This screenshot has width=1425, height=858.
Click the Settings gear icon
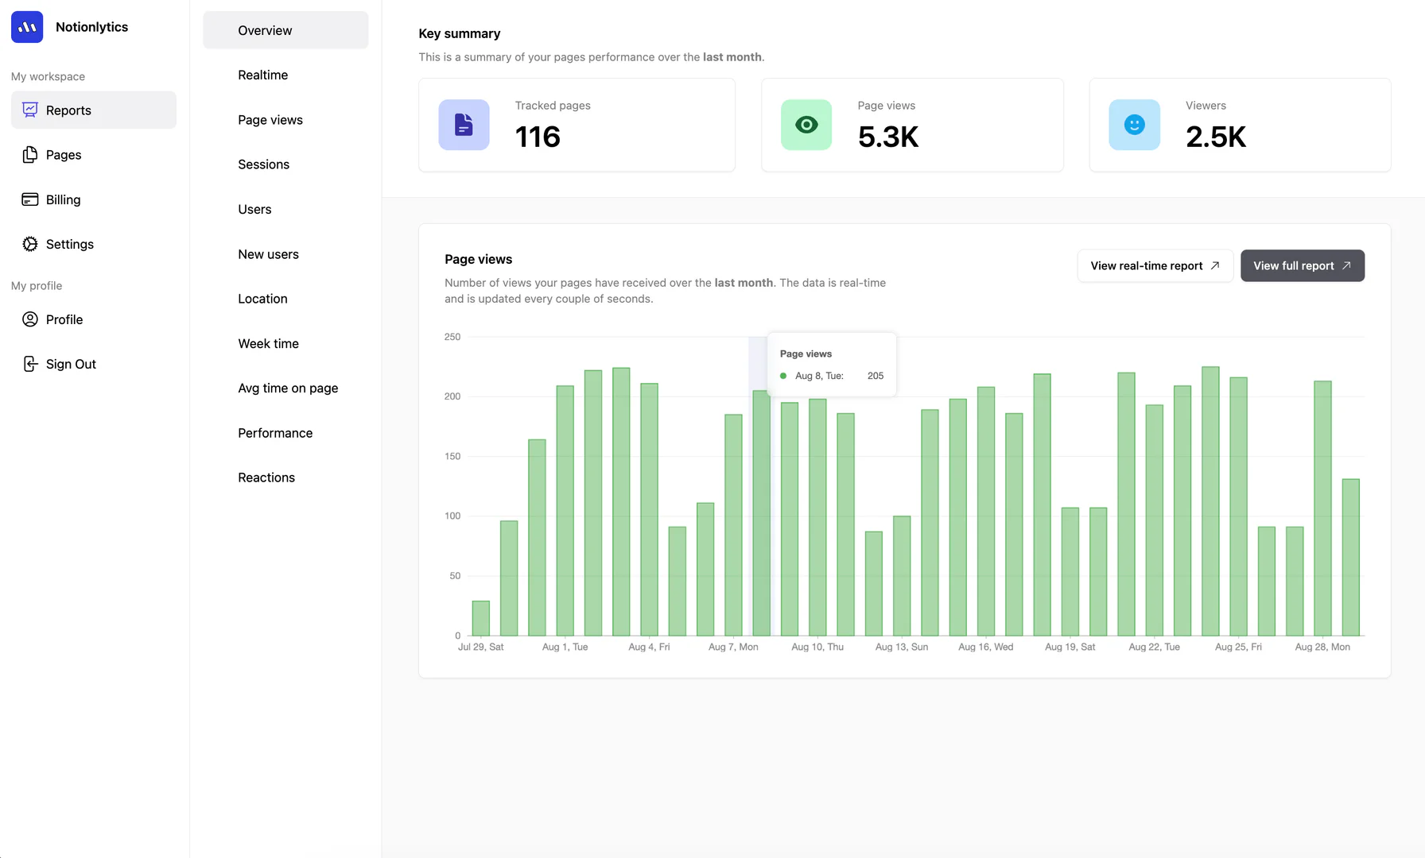coord(29,244)
